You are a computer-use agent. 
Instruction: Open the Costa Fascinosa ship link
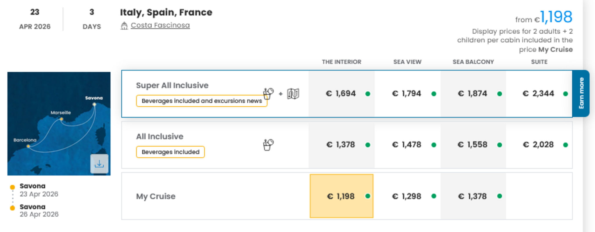click(160, 25)
